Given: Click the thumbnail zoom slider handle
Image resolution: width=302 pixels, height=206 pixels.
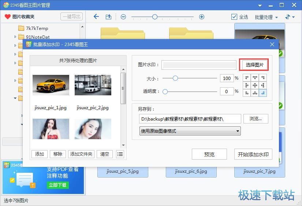Looking at the screenshot, I should click(154, 17).
